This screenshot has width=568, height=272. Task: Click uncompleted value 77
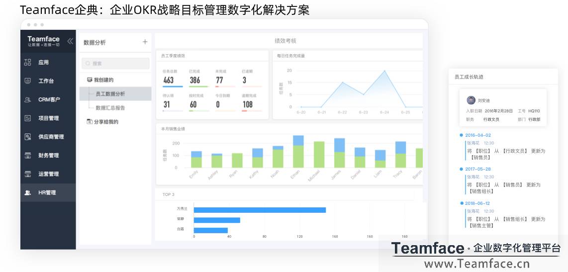pyautogui.click(x=219, y=80)
